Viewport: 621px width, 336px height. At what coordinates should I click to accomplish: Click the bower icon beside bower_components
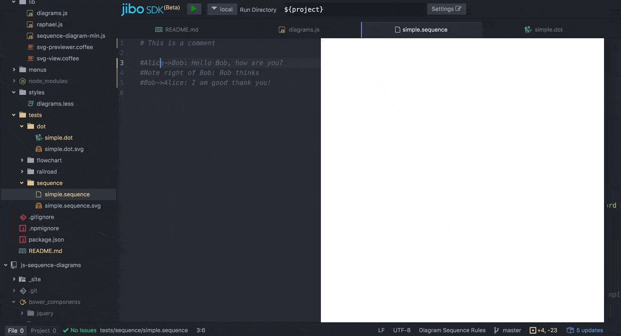point(22,302)
